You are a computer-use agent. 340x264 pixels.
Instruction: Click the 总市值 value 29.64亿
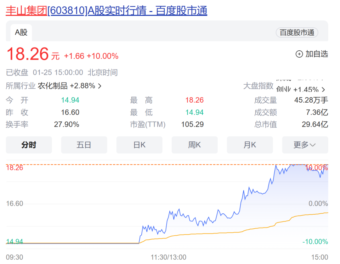[x=315, y=124]
